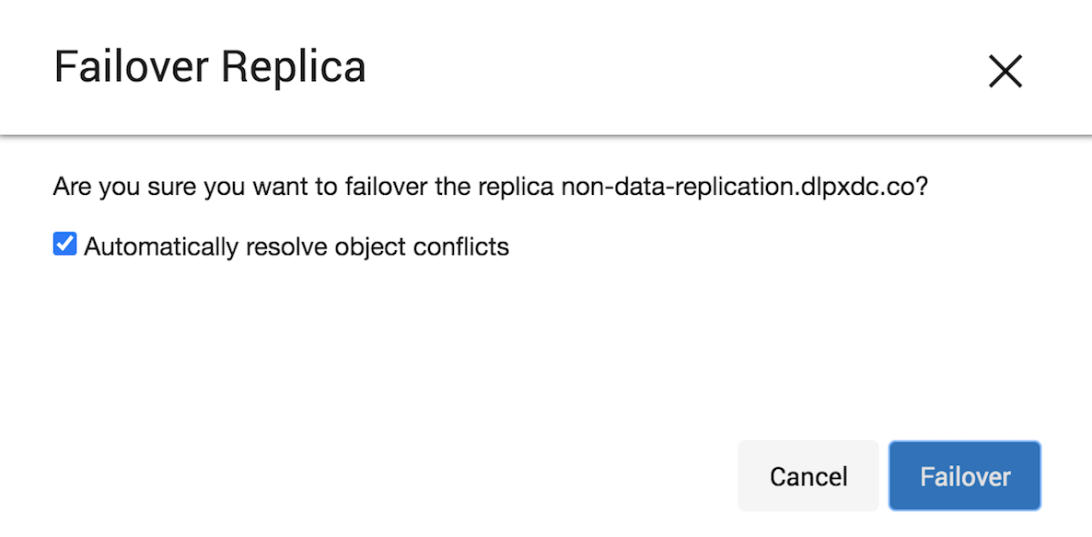Click the confirmation question text
This screenshot has width=1092, height=537.
coord(491,186)
